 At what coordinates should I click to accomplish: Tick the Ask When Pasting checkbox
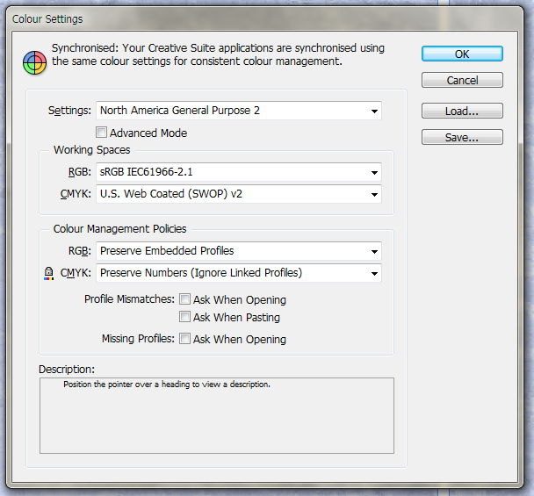(x=184, y=317)
